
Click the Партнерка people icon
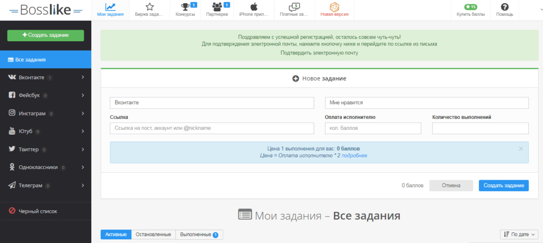click(x=217, y=7)
